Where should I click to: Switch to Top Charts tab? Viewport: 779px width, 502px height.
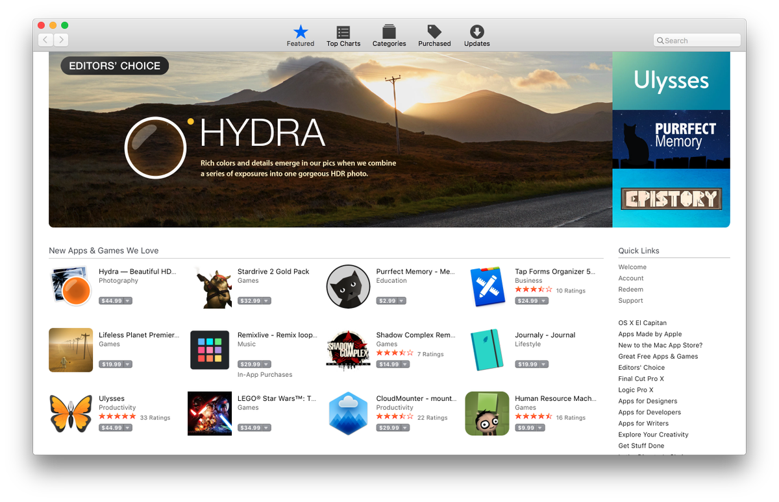tap(343, 36)
